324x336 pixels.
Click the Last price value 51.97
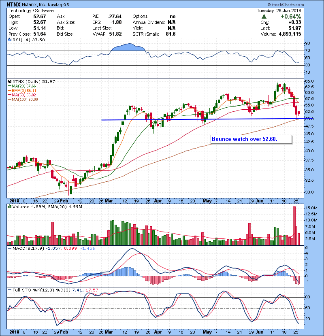click(x=295, y=28)
